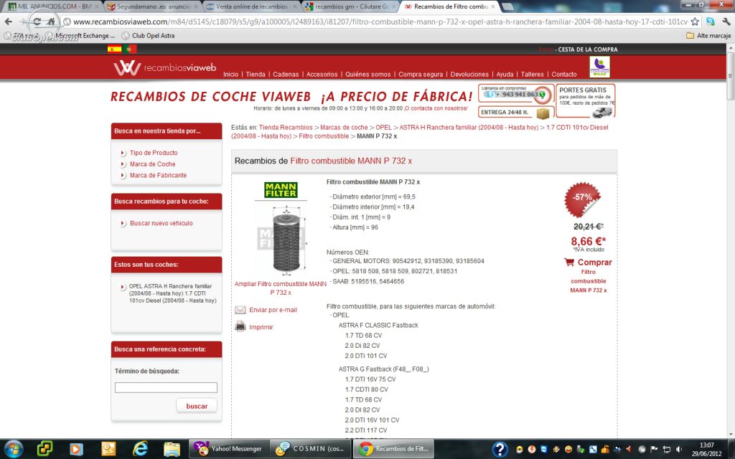Click the recambiosviaweb logo
Image resolution: width=735 pixels, height=459 pixels.
click(x=164, y=68)
